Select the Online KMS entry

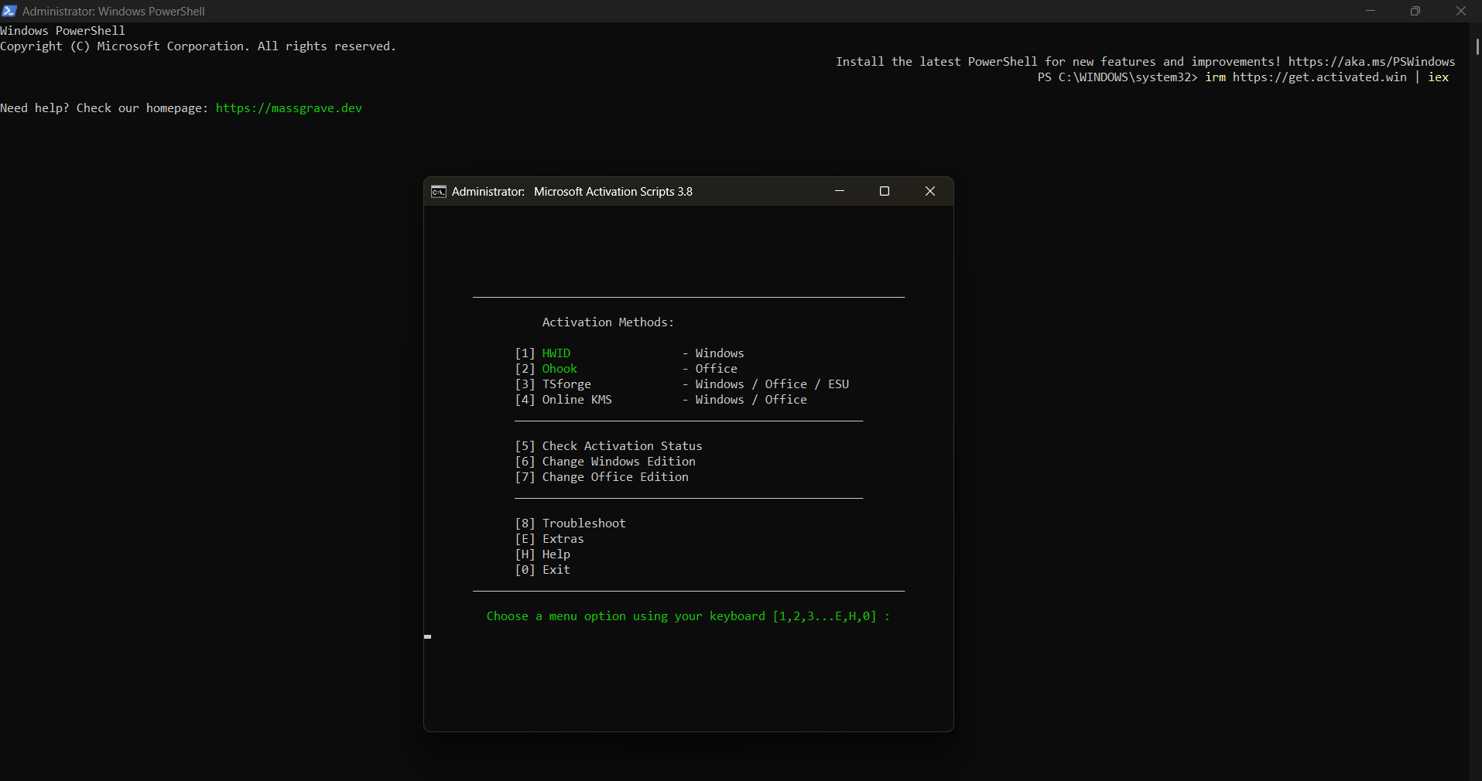point(577,400)
